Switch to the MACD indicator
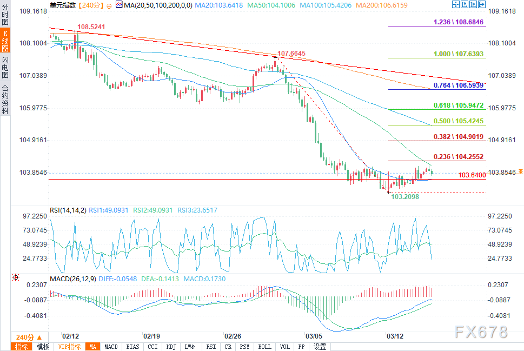 [x=111, y=347]
